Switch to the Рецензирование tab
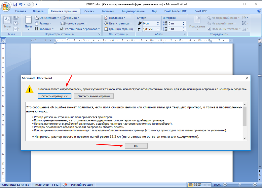 pos(133,11)
